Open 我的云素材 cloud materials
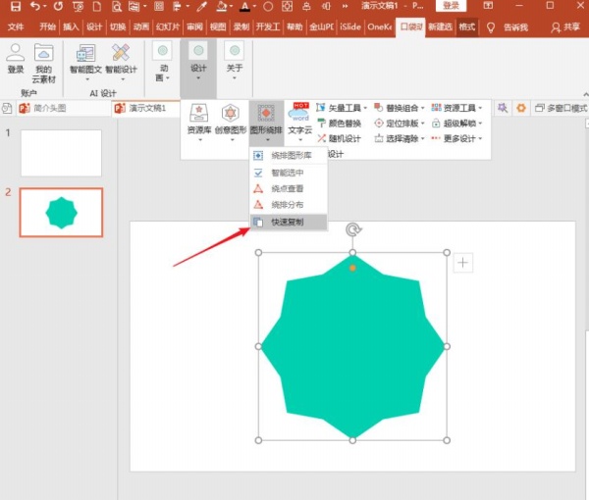Image resolution: width=589 pixels, height=500 pixels. point(43,59)
